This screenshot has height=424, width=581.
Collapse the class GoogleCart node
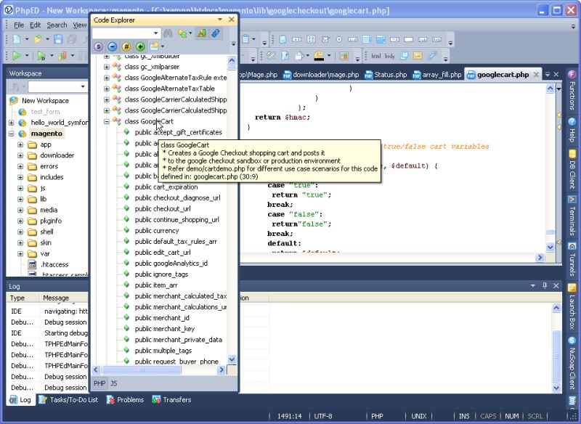click(105, 121)
